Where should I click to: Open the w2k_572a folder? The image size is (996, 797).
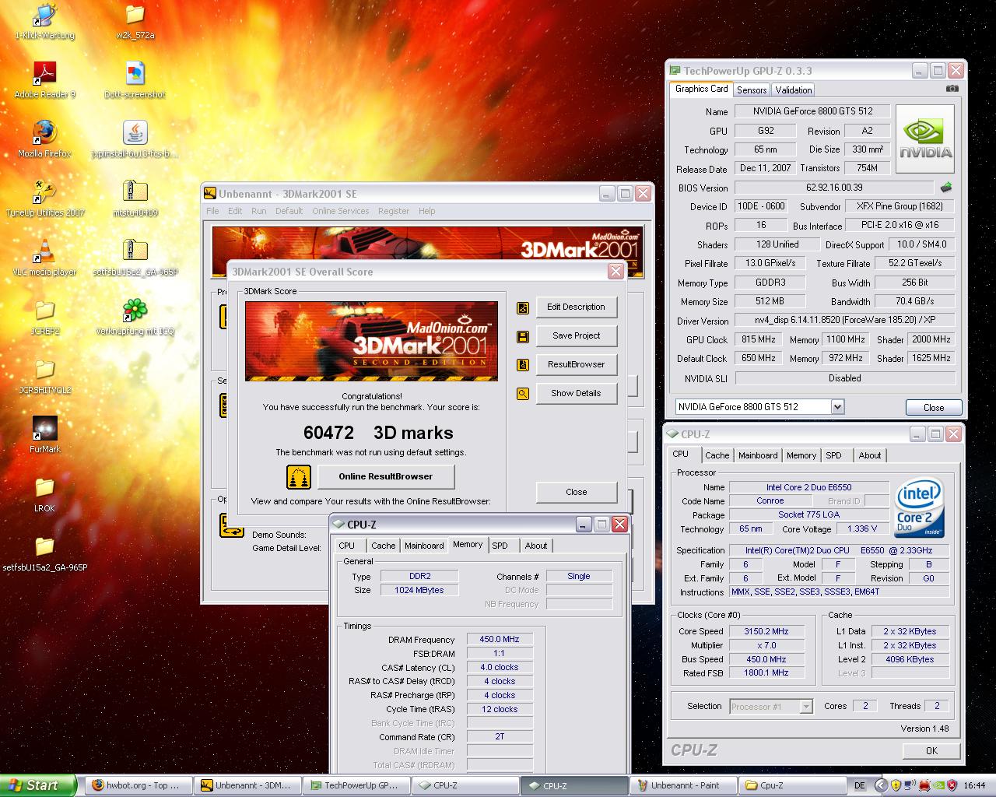point(135,16)
